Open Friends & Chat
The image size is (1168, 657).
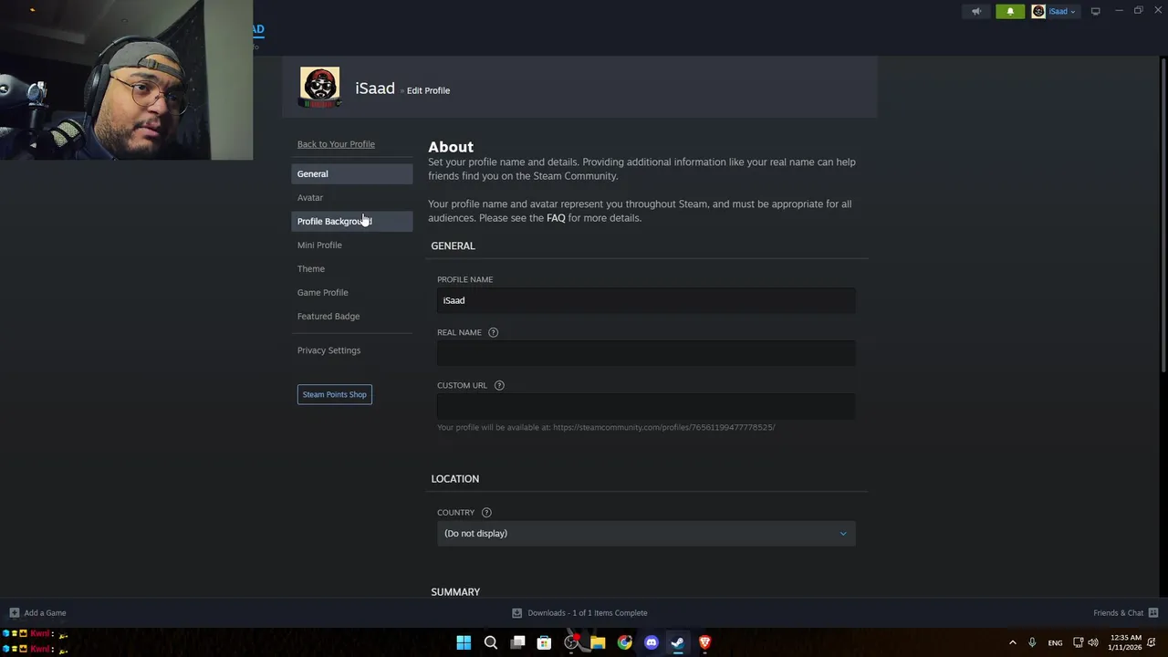[1126, 613]
